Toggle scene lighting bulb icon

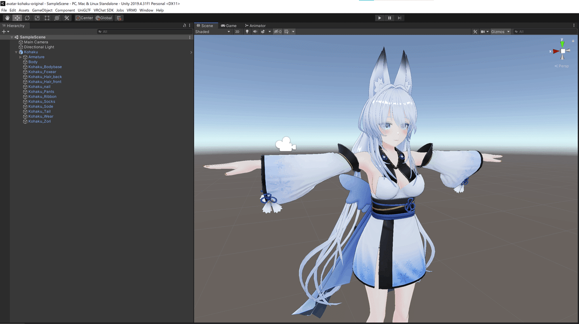tap(247, 32)
